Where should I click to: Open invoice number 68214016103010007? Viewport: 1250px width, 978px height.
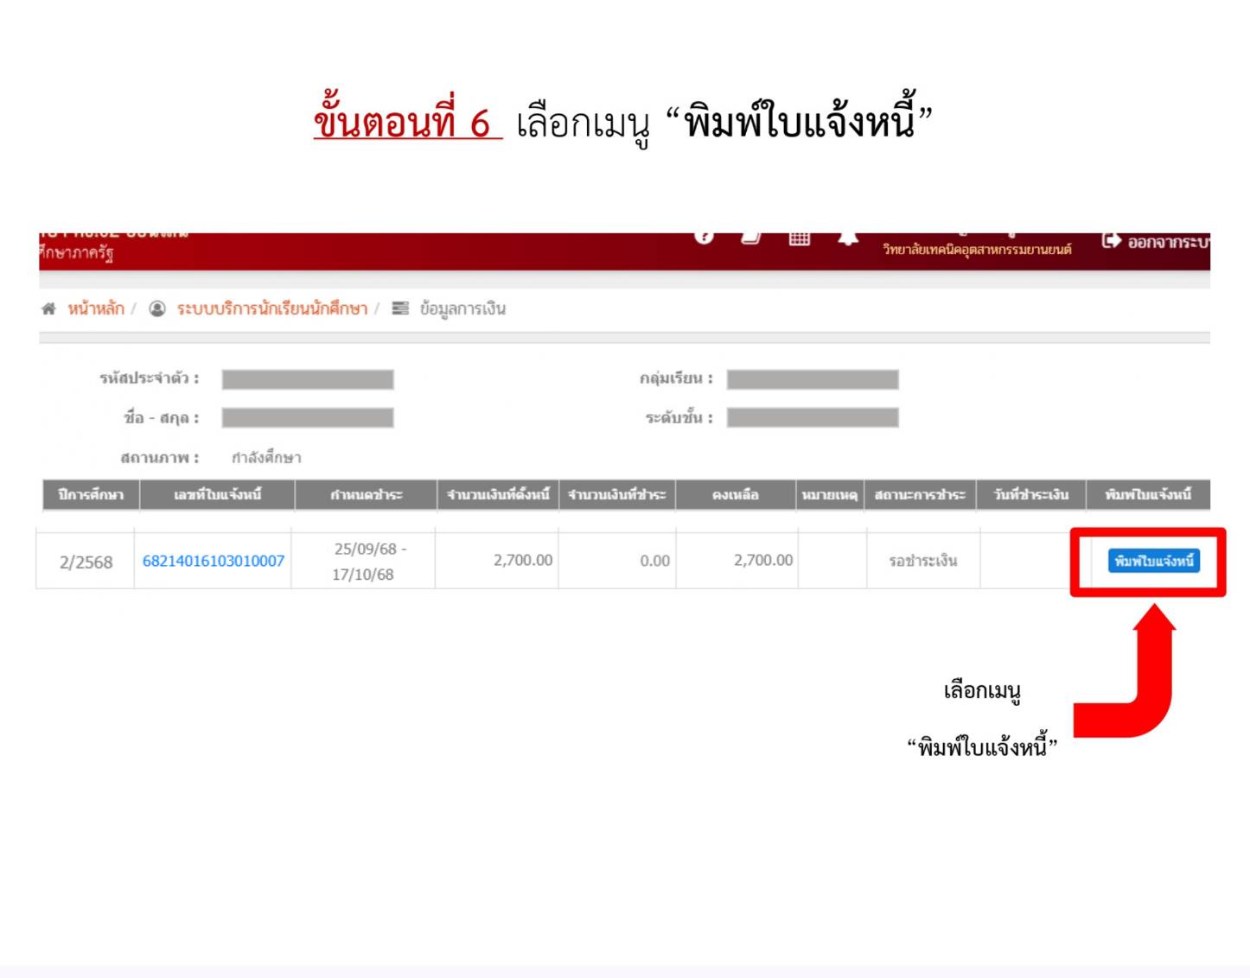point(213,562)
